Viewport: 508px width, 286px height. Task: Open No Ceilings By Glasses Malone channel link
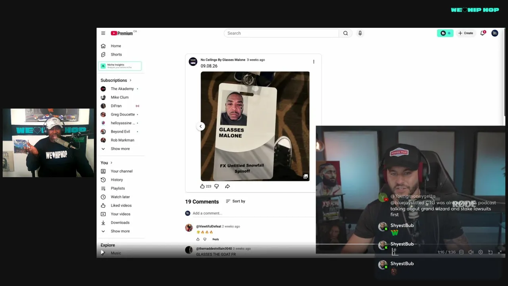[223, 60]
